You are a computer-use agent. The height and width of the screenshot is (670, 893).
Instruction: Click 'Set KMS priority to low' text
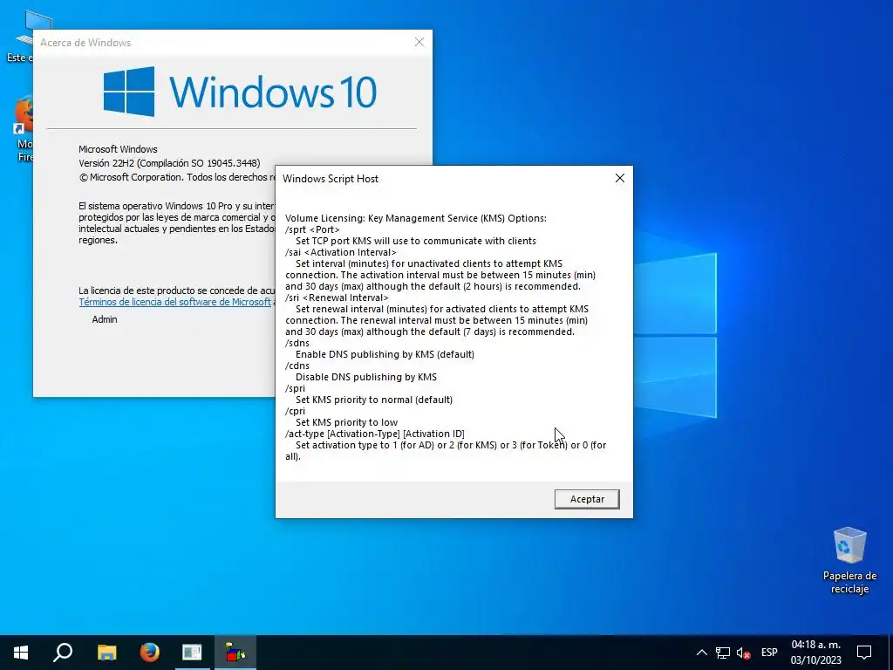click(x=347, y=423)
